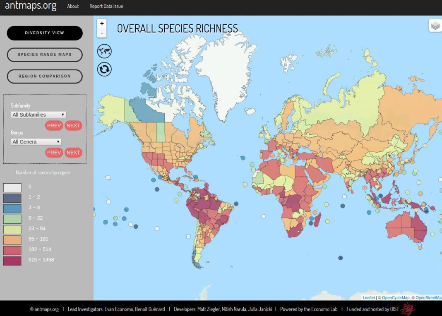This screenshot has width=442, height=316.
Task: Open the About page
Action: [73, 6]
